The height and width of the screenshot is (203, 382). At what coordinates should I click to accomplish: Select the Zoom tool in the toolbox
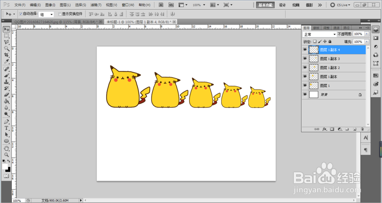click(x=6, y=155)
